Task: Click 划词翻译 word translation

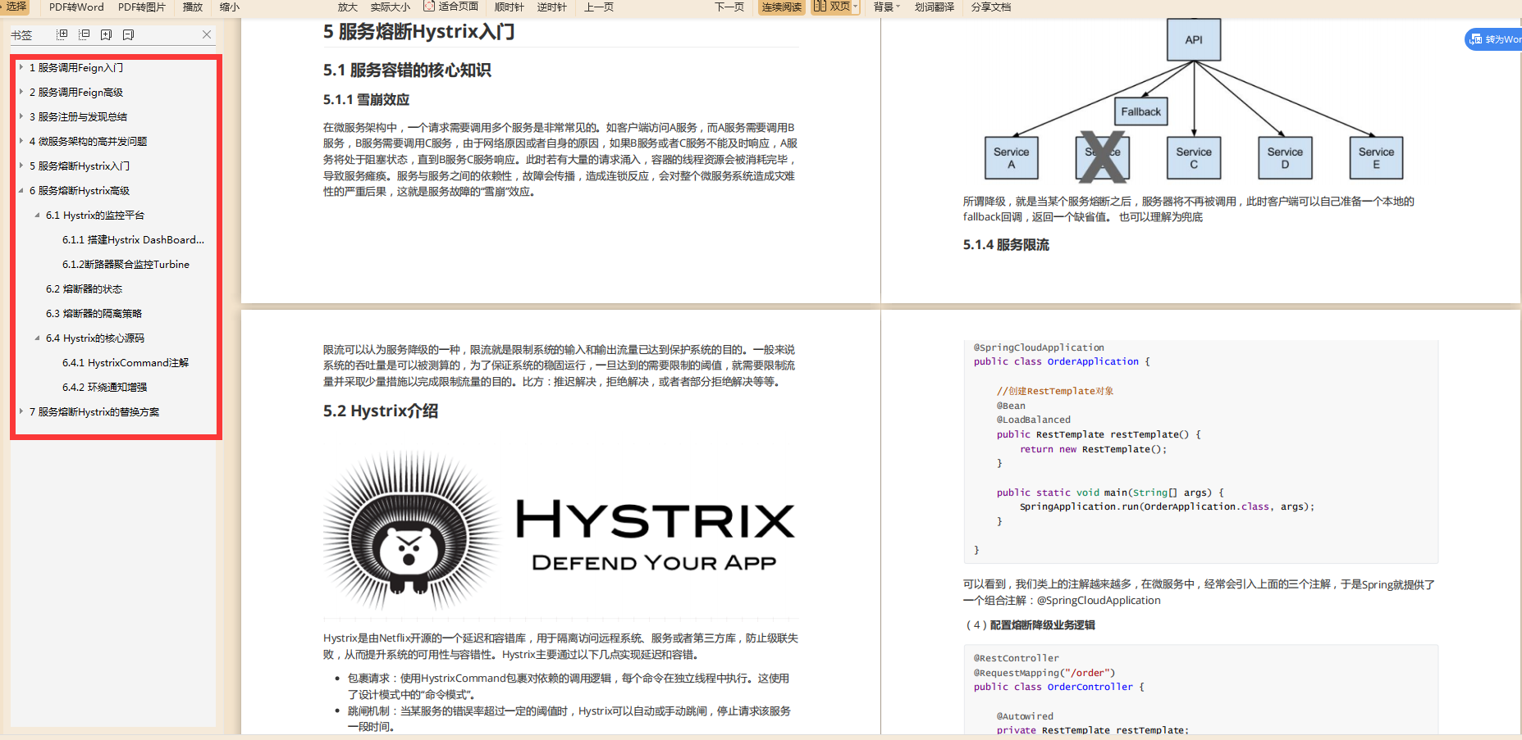Action: [x=935, y=7]
